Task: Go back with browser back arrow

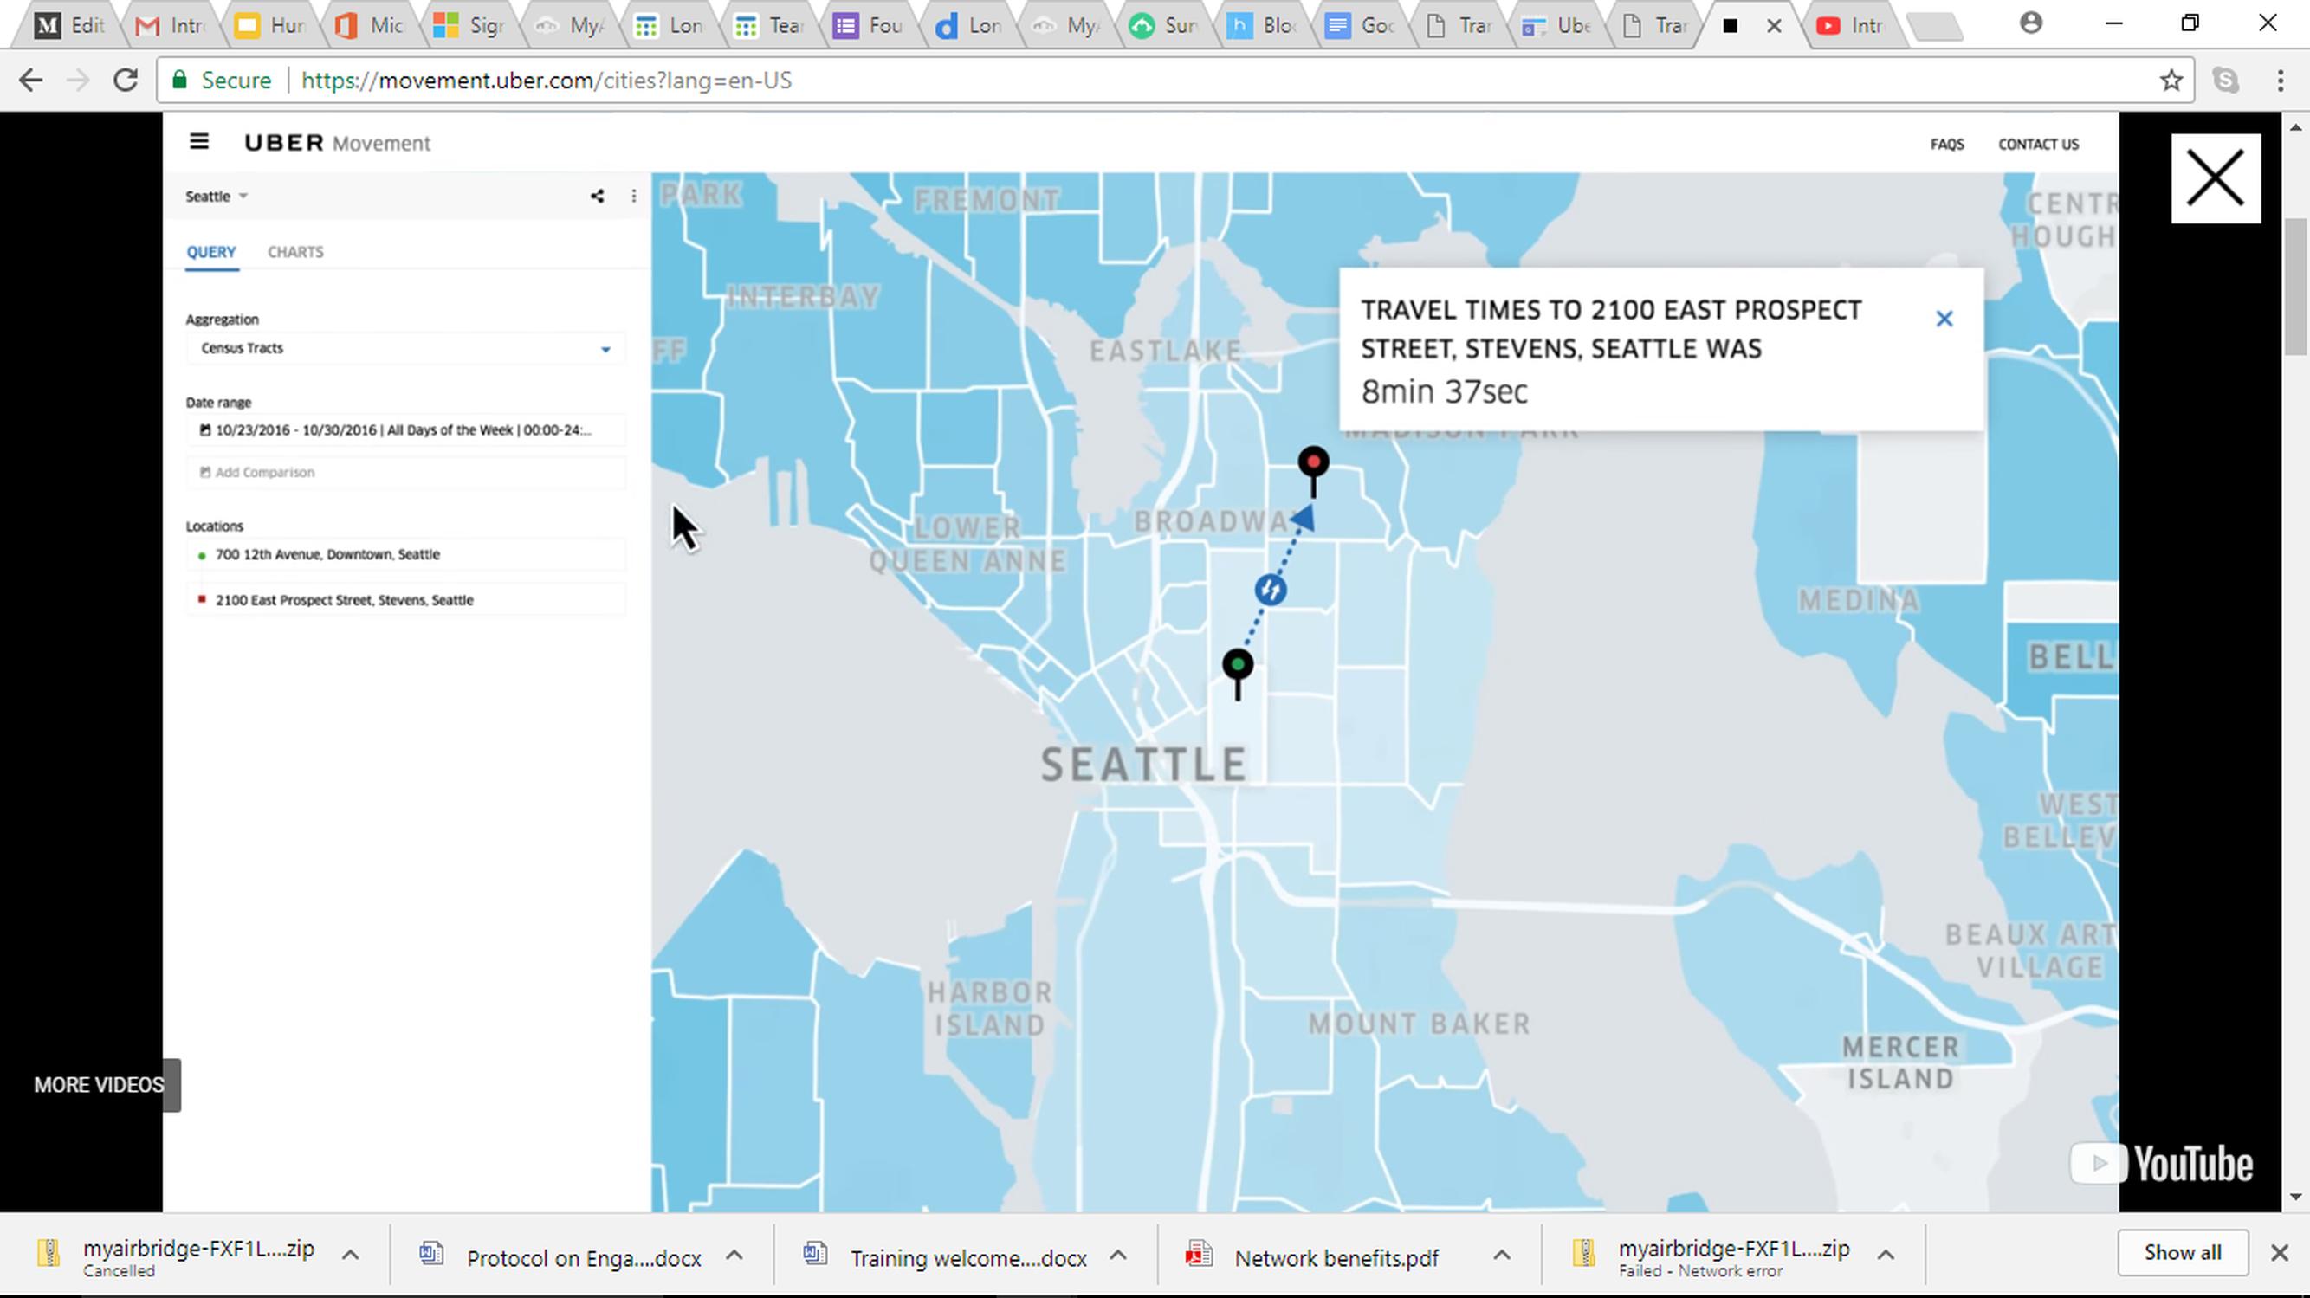Action: pyautogui.click(x=31, y=81)
